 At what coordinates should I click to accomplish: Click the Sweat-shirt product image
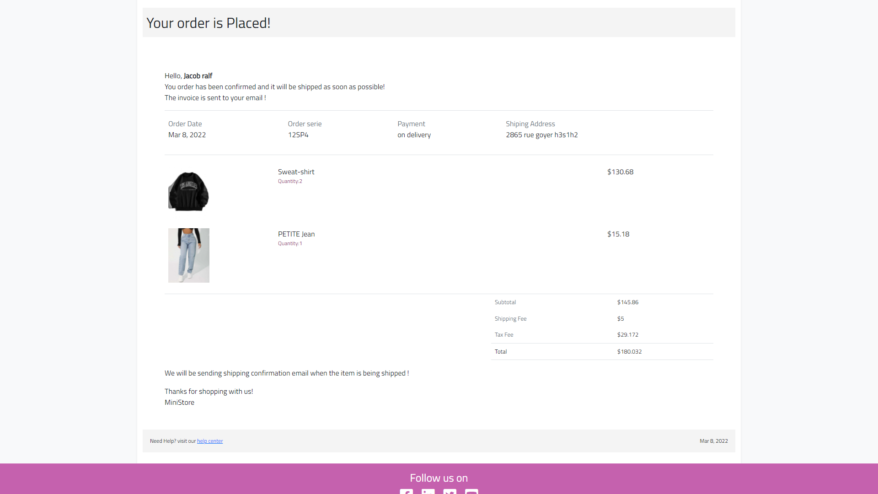[188, 191]
